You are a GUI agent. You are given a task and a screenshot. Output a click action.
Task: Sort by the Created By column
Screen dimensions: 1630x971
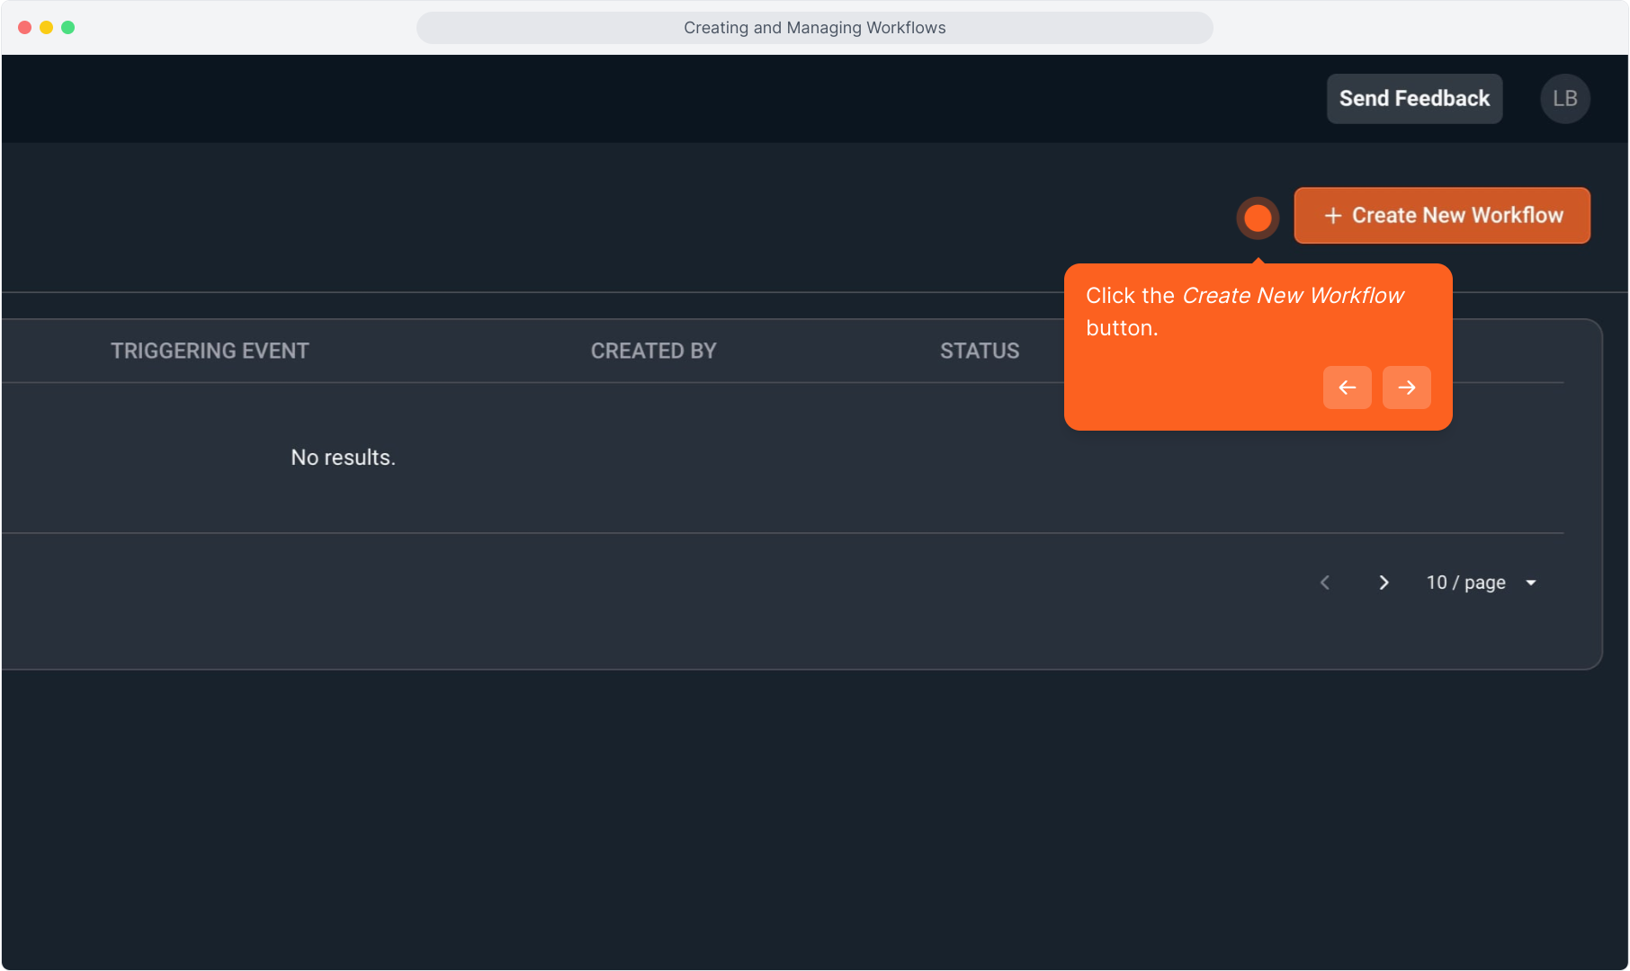(653, 351)
